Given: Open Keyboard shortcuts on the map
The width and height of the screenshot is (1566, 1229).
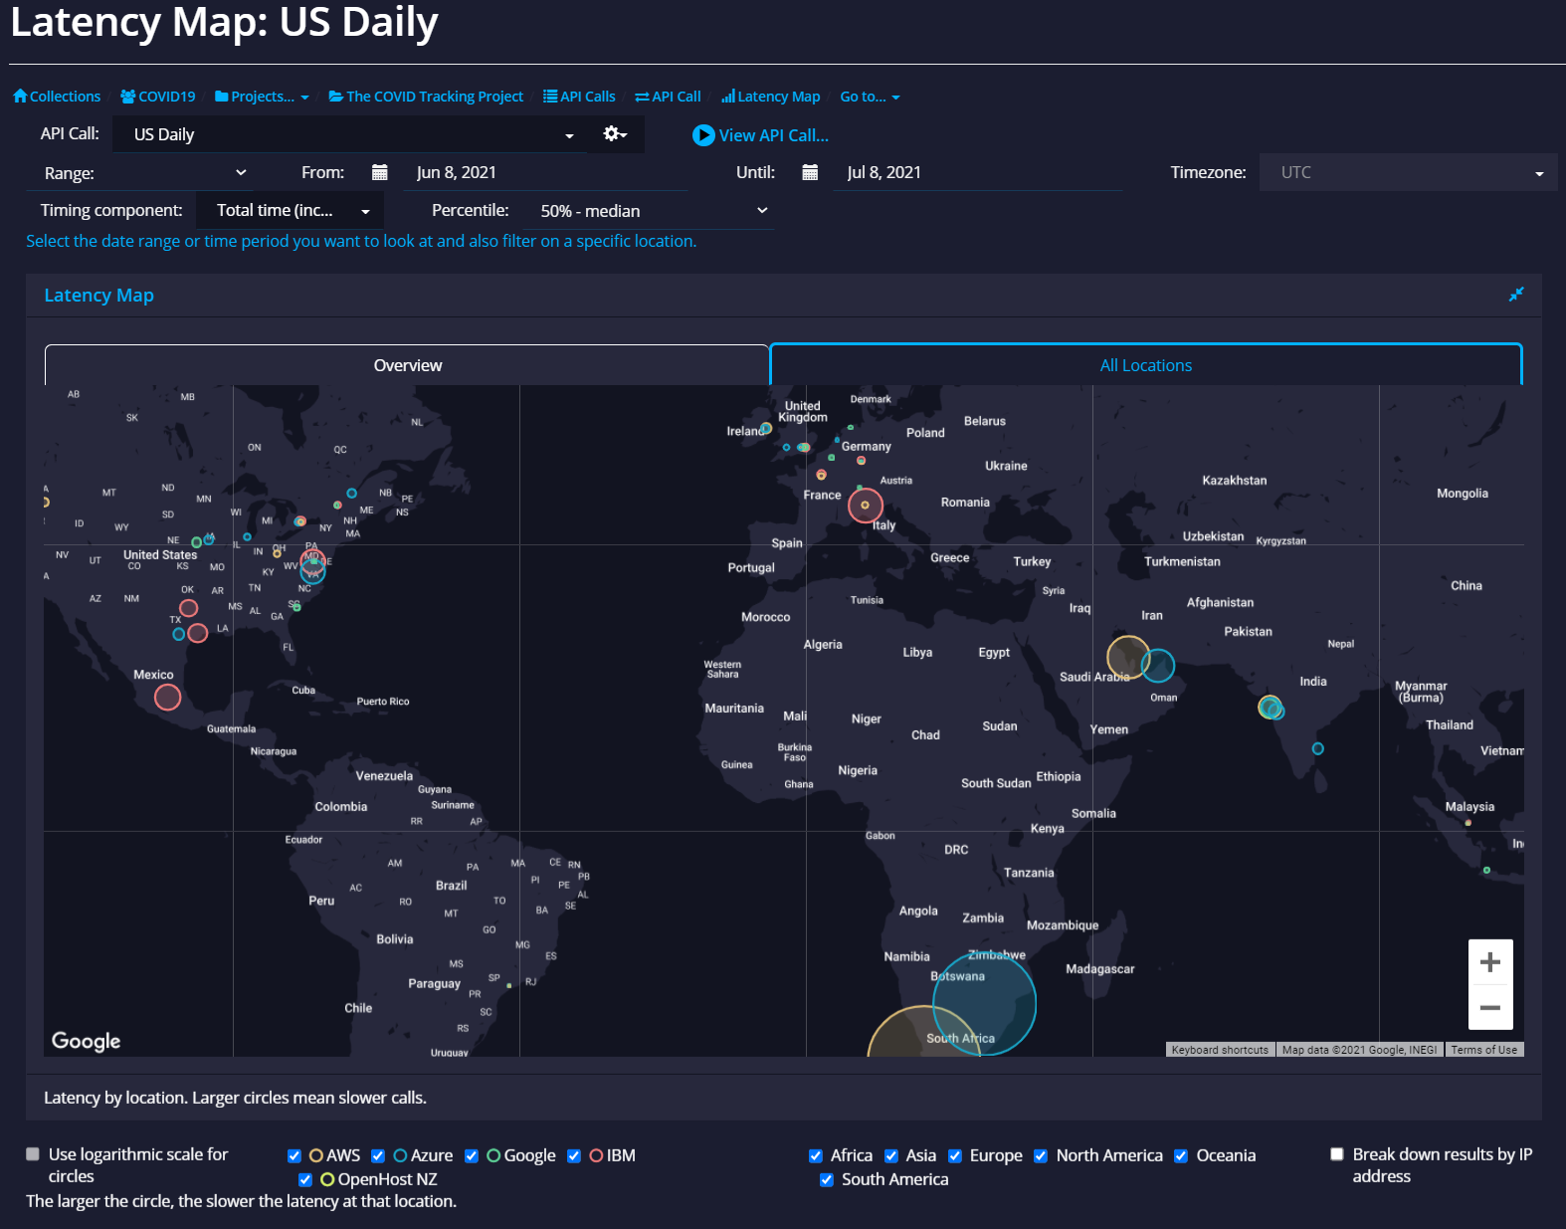Looking at the screenshot, I should 1220,1050.
